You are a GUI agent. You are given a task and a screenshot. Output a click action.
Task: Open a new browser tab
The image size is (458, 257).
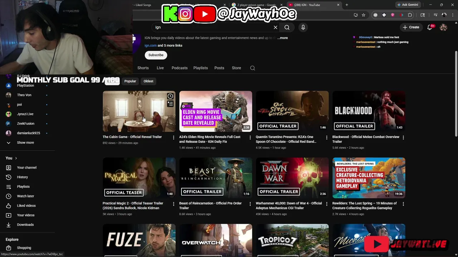347,5
